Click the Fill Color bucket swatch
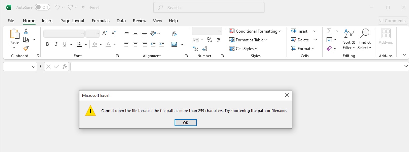The height and width of the screenshot is (152, 409). [x=95, y=44]
